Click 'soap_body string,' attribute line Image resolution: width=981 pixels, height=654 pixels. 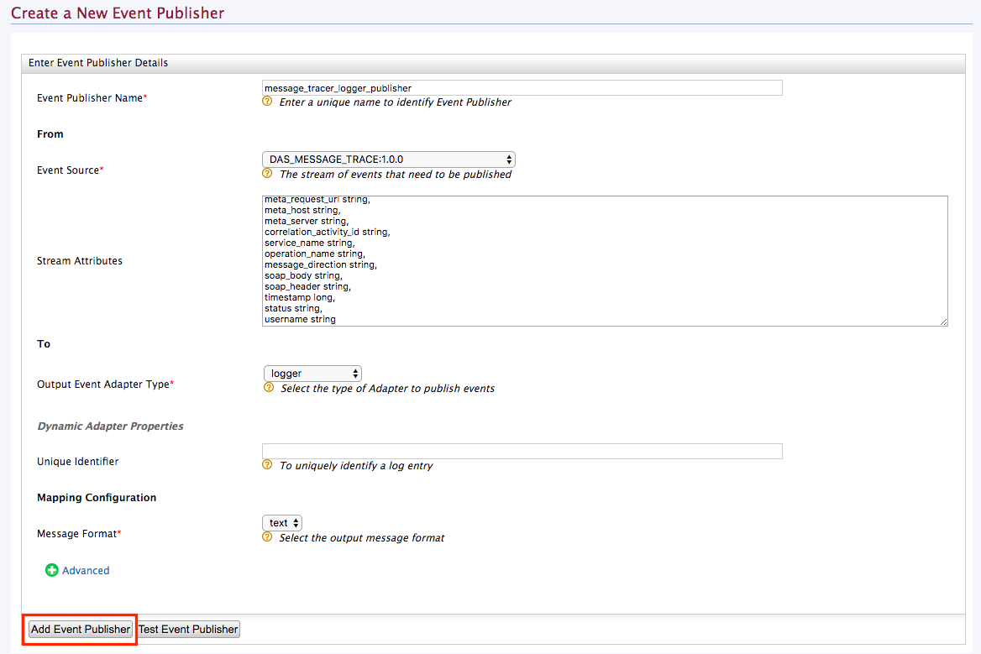click(x=303, y=275)
